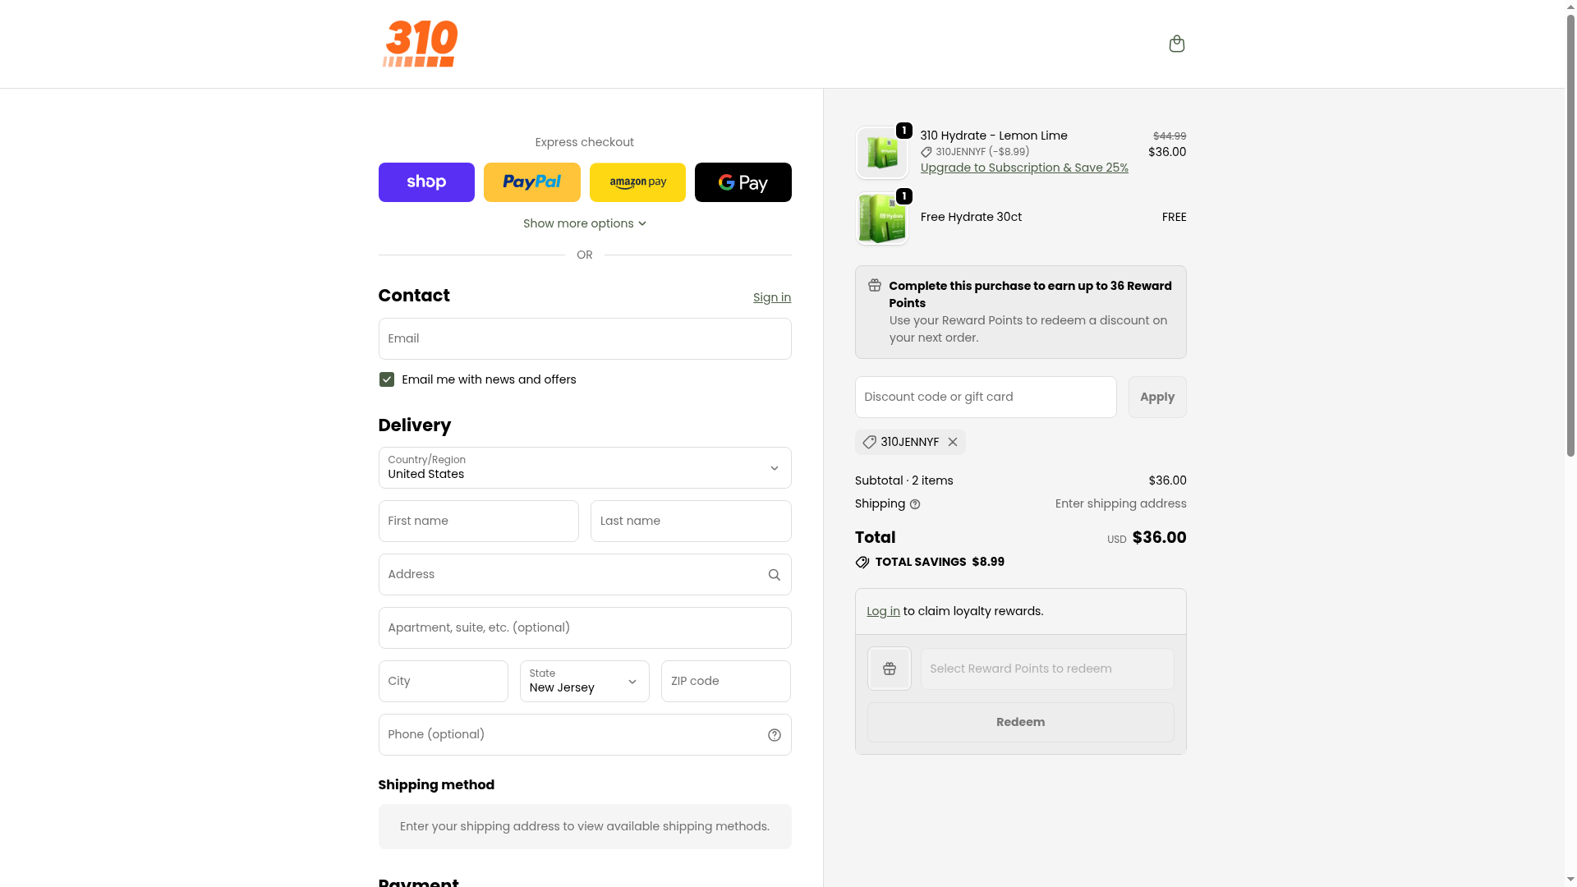1577x887 pixels.
Task: Open the State dropdown showing New Jersey
Action: point(585,682)
